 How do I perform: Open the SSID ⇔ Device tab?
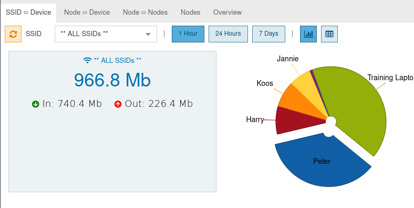click(28, 13)
